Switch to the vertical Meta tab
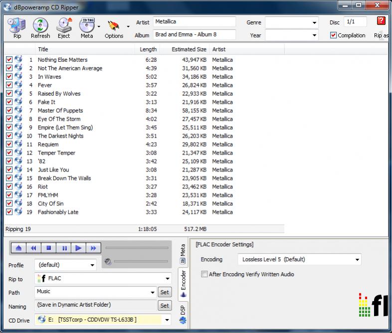 pos(183,253)
